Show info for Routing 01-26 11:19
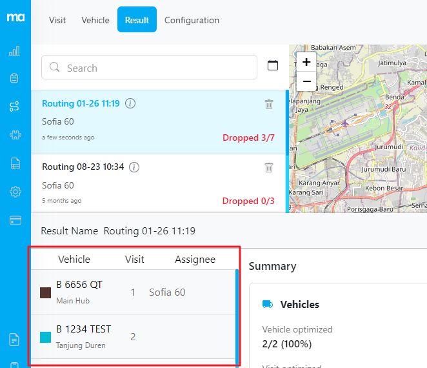 [x=130, y=103]
